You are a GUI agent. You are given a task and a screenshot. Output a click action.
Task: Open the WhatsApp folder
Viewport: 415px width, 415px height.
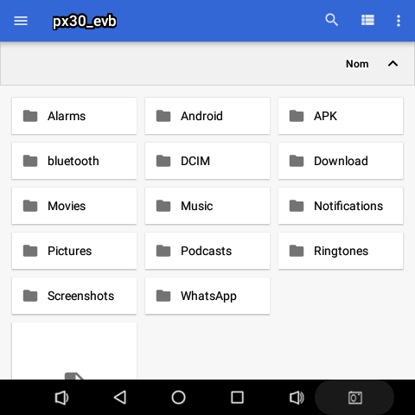(x=207, y=296)
